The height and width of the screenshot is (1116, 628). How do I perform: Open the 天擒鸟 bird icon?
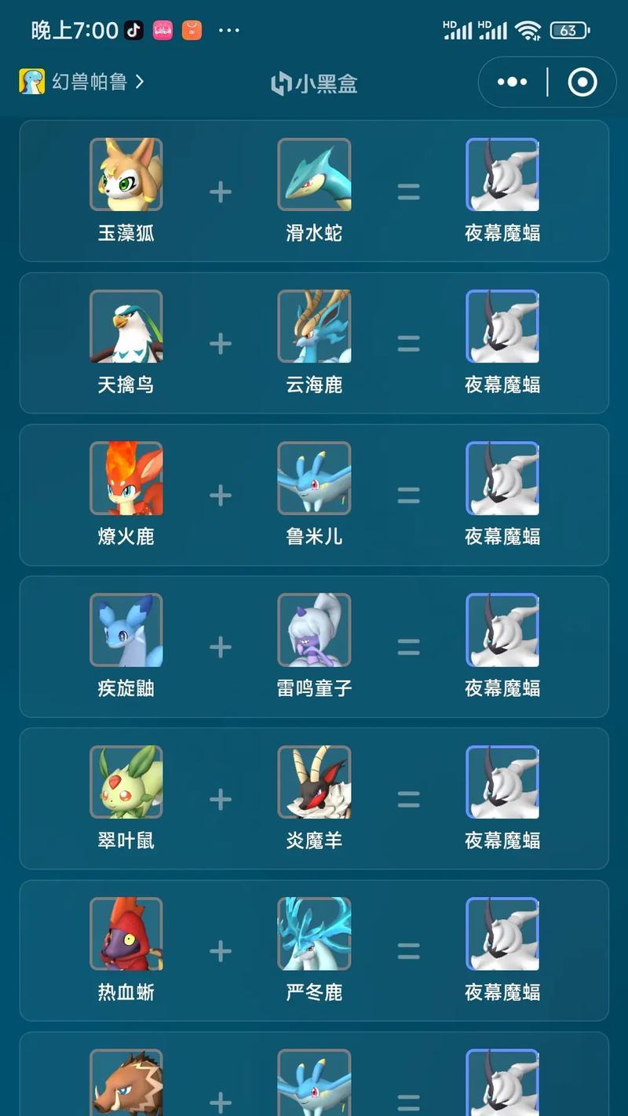126,326
